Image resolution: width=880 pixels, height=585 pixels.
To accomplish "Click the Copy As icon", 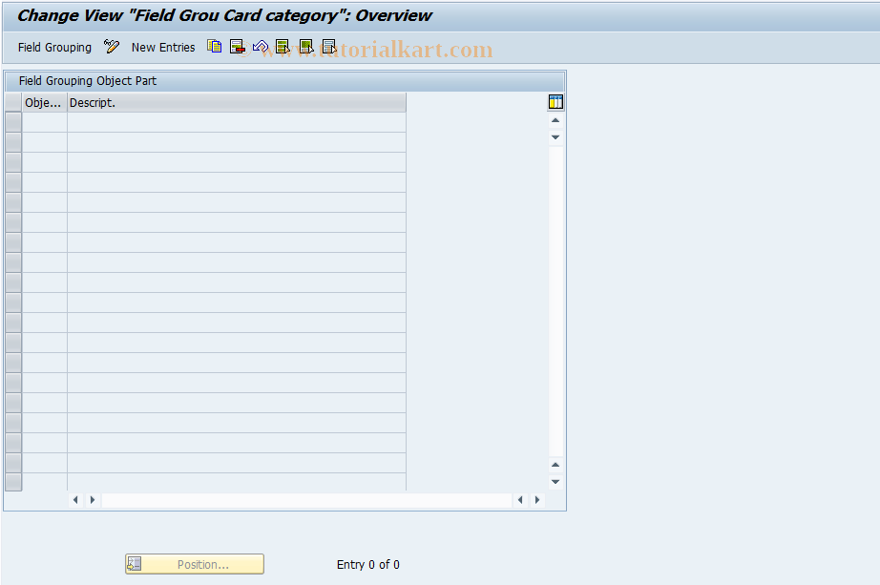I will [x=215, y=47].
